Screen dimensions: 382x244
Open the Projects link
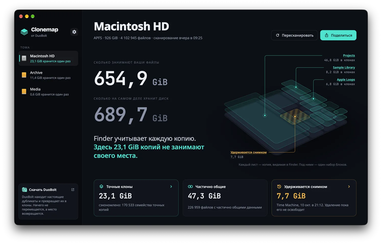pos(349,55)
